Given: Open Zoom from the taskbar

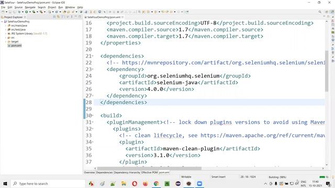Looking at the screenshot, I should click(x=199, y=183).
